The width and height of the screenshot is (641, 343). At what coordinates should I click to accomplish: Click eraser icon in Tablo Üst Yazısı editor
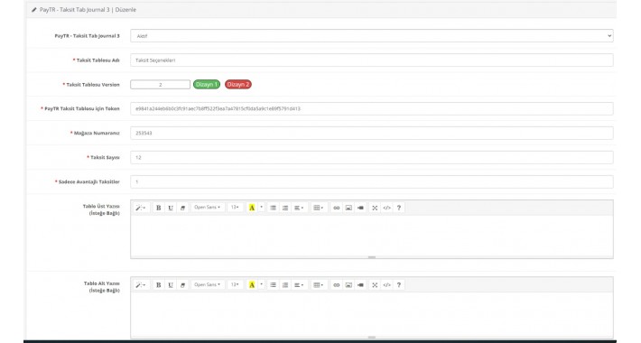(x=182, y=208)
